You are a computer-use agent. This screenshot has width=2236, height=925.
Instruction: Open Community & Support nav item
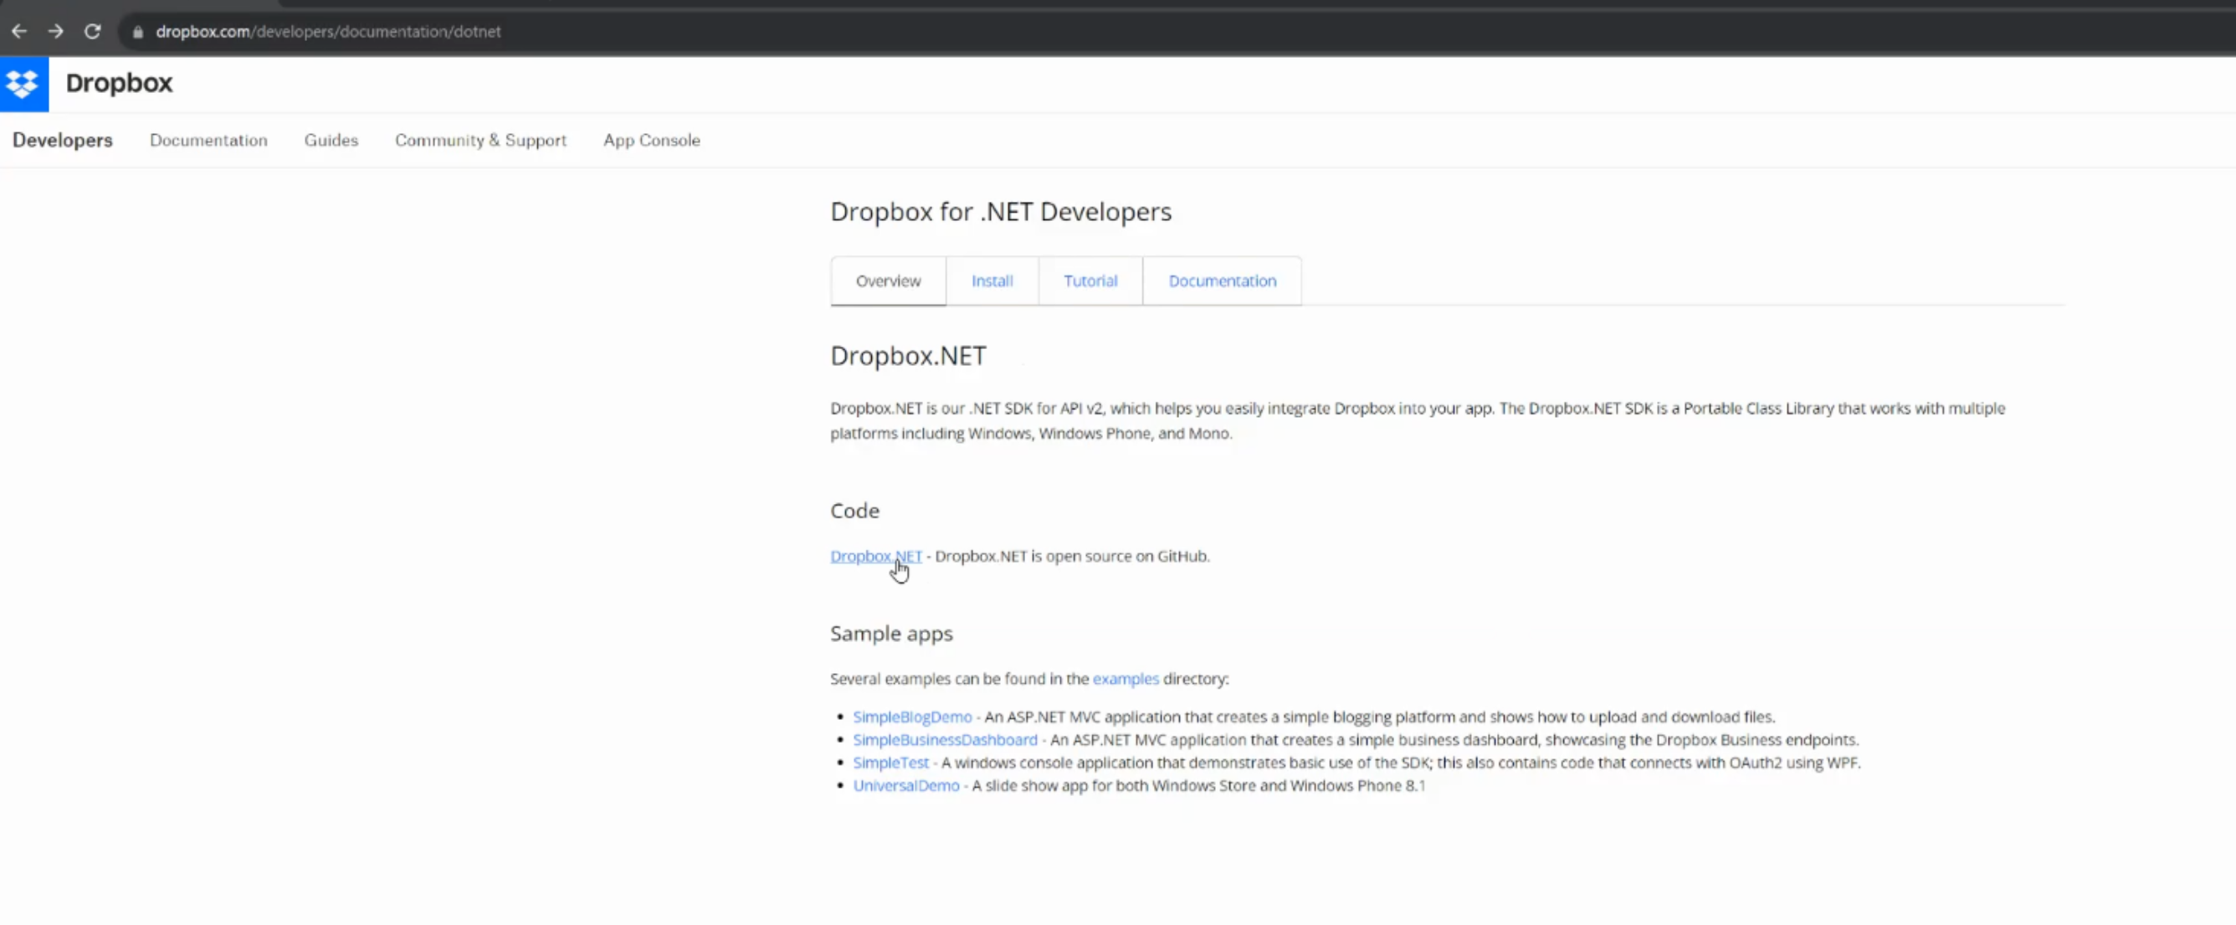tap(481, 140)
